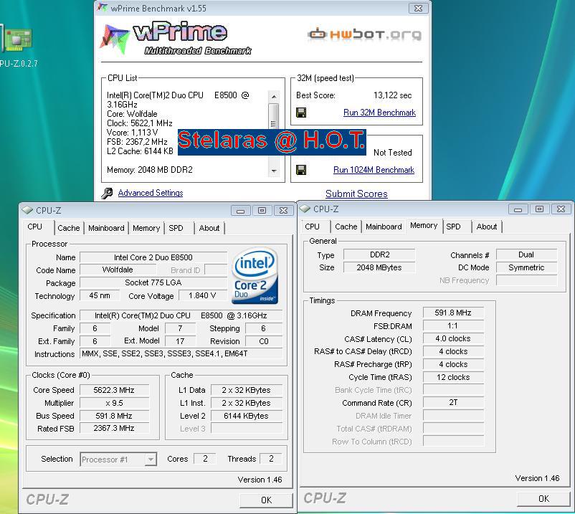
Task: Click the memory Size 2048 MBytes field
Action: 379,267
